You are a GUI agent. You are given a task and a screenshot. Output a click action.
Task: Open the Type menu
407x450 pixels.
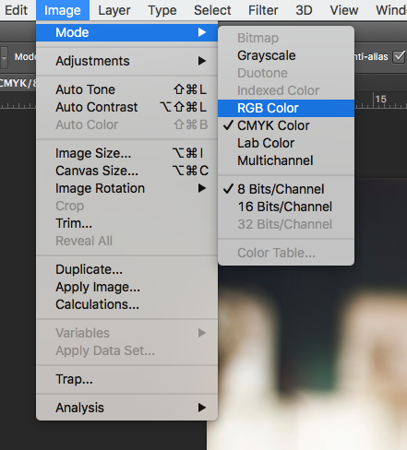(x=162, y=10)
